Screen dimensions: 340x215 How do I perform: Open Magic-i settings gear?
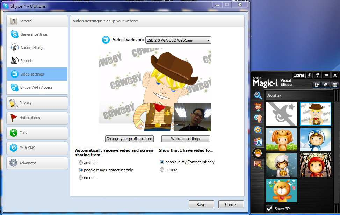pyautogui.click(x=334, y=85)
